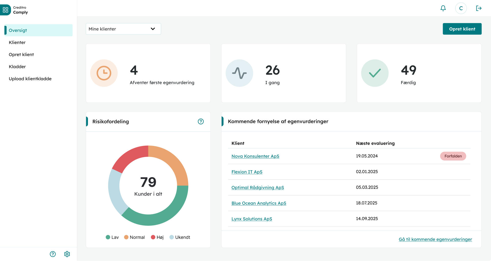
Task: Click the orange clock icon for awaiting self-assessments
Action: point(104,73)
